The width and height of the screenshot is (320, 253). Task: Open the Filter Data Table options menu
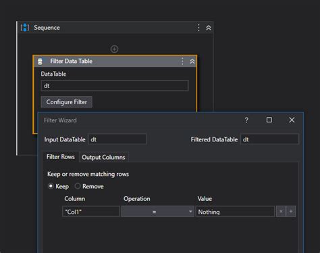coord(182,62)
